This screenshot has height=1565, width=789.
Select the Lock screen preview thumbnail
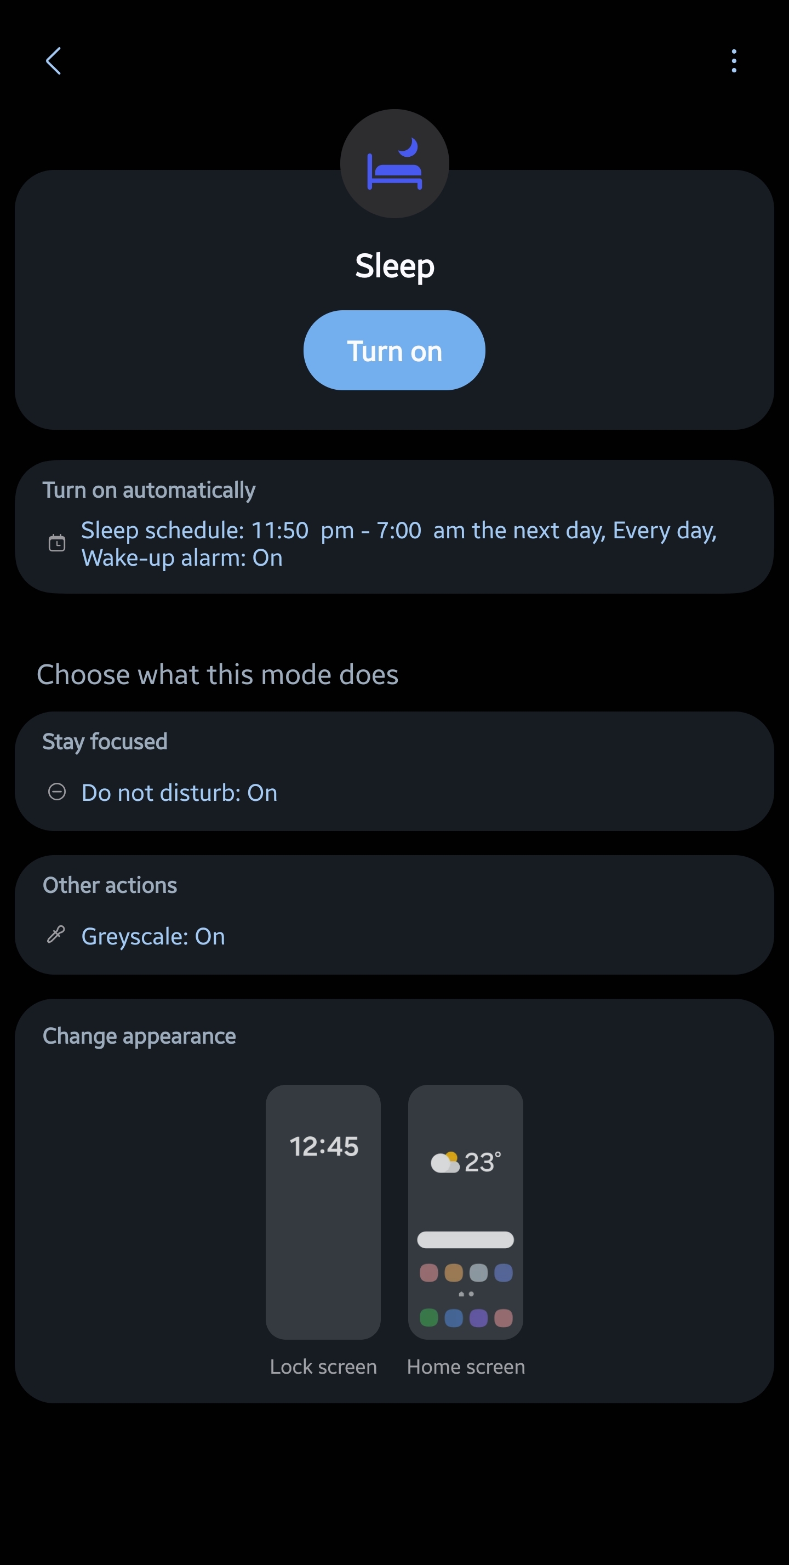323,1212
